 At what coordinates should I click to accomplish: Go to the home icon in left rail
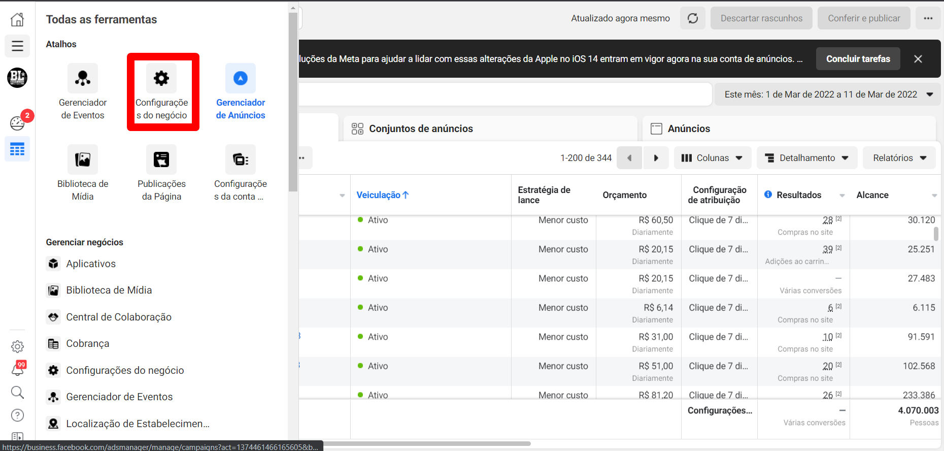17,19
